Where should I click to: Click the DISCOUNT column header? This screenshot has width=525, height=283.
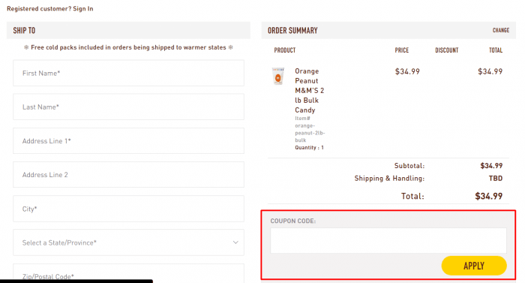click(447, 50)
